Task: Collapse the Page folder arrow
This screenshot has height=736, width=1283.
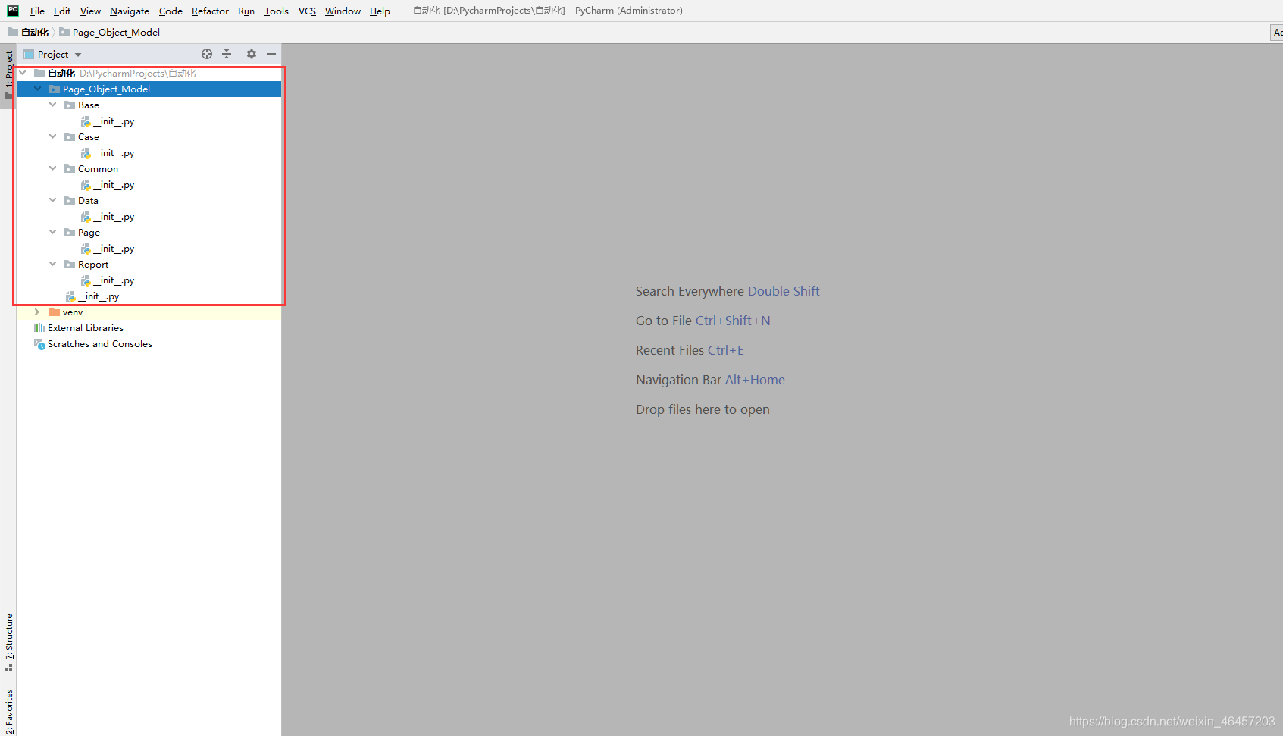Action: click(x=52, y=232)
